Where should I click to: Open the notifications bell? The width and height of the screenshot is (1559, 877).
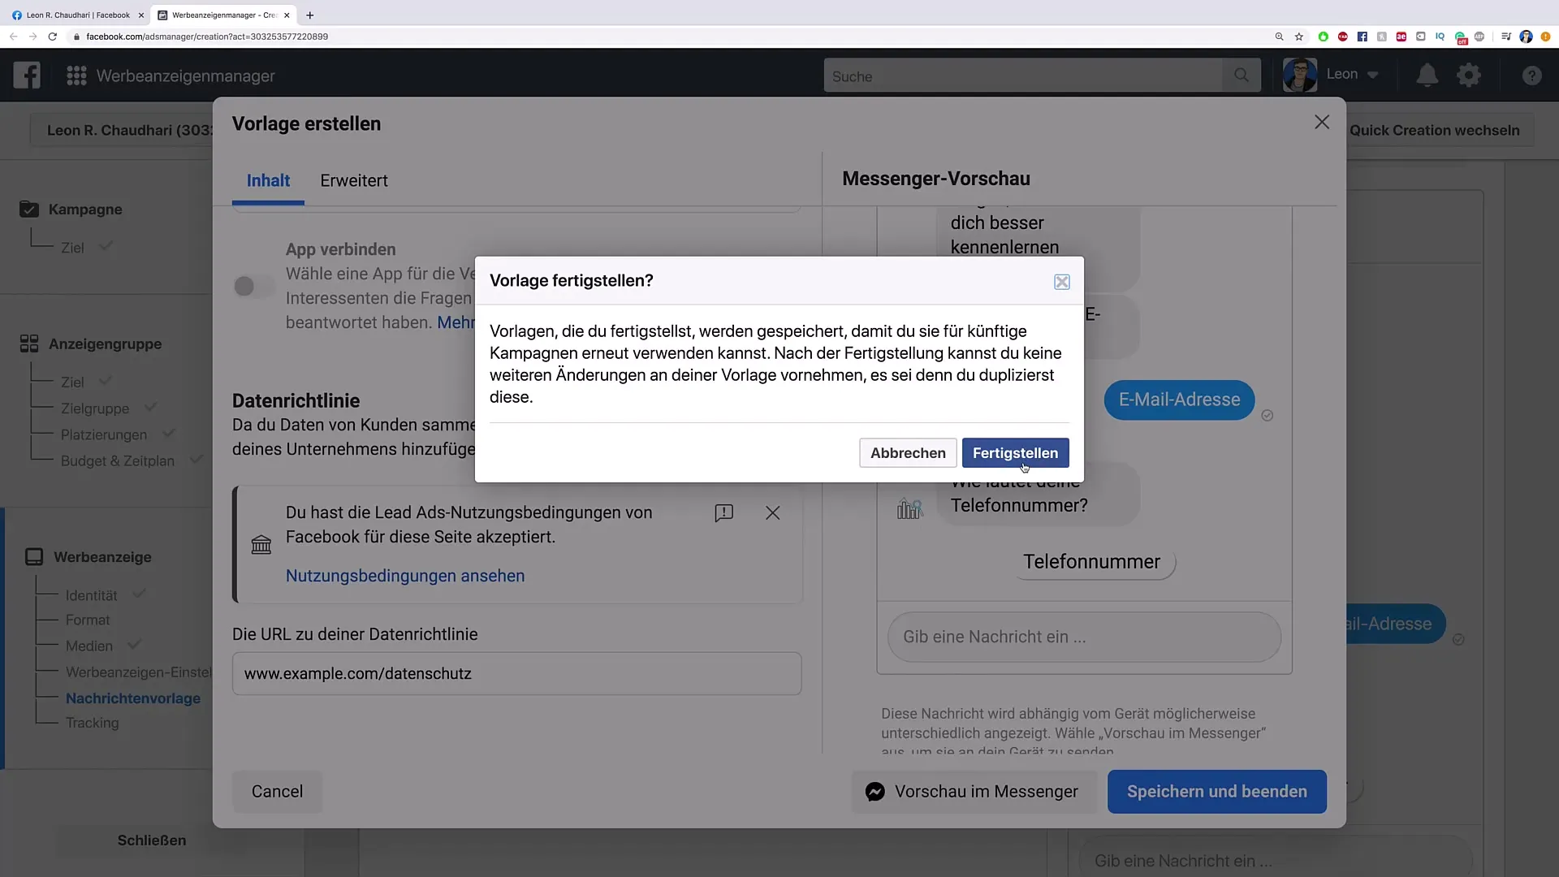[x=1427, y=76]
